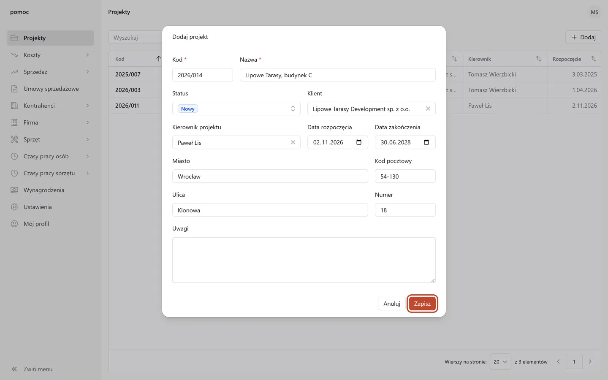The width and height of the screenshot is (608, 380).
Task: Save the project with Zapisz button
Action: (422, 304)
